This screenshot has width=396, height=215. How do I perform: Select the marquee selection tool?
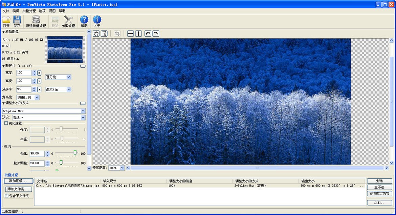click(x=104, y=34)
